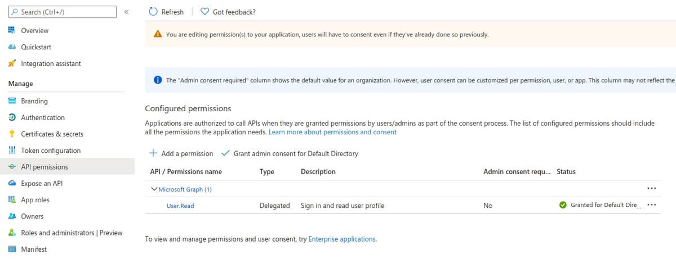Screen dimensions: 676x259
Task: Click the search magnifier icon in sidebar
Action: [14, 12]
